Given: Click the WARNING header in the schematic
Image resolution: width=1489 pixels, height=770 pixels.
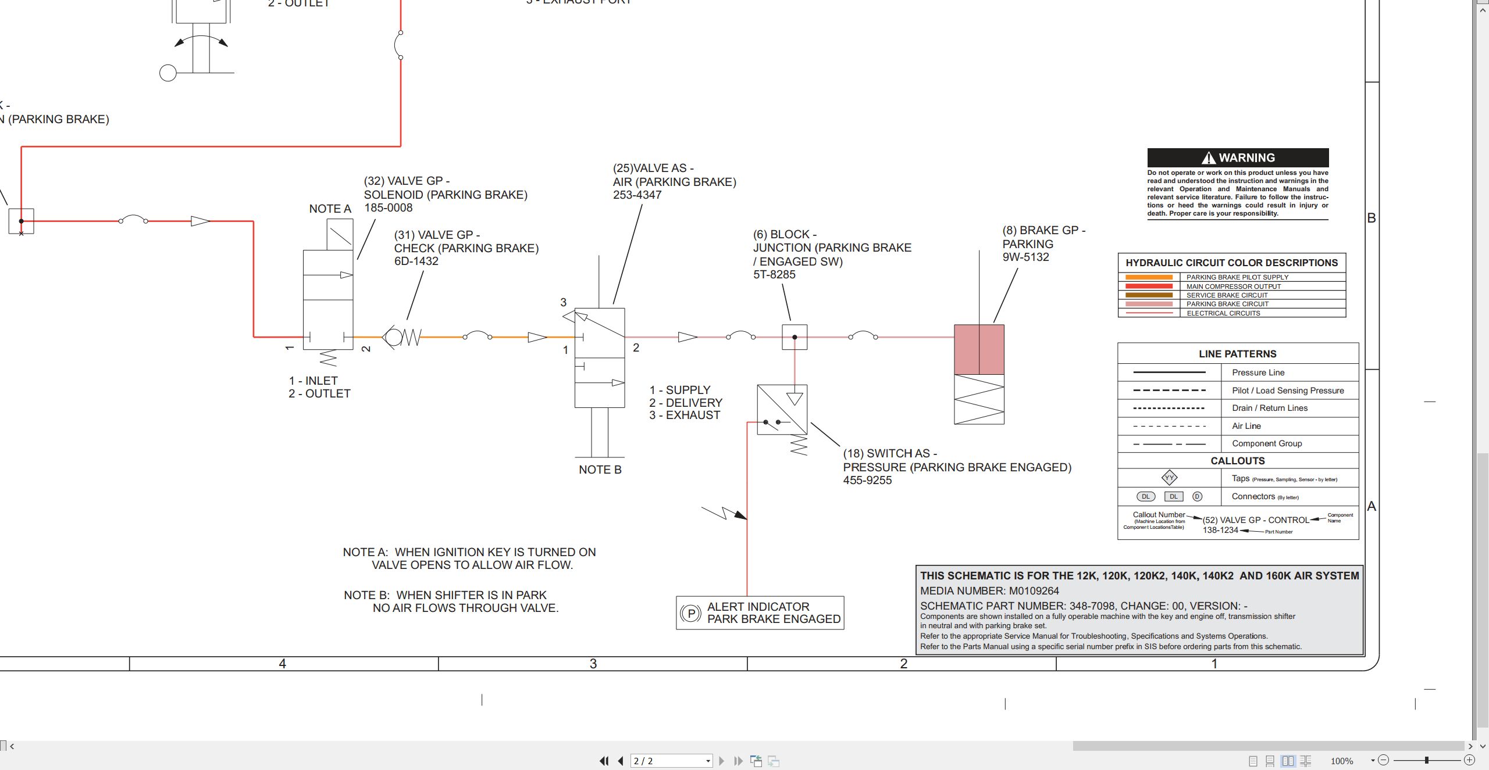Looking at the screenshot, I should coord(1238,157).
